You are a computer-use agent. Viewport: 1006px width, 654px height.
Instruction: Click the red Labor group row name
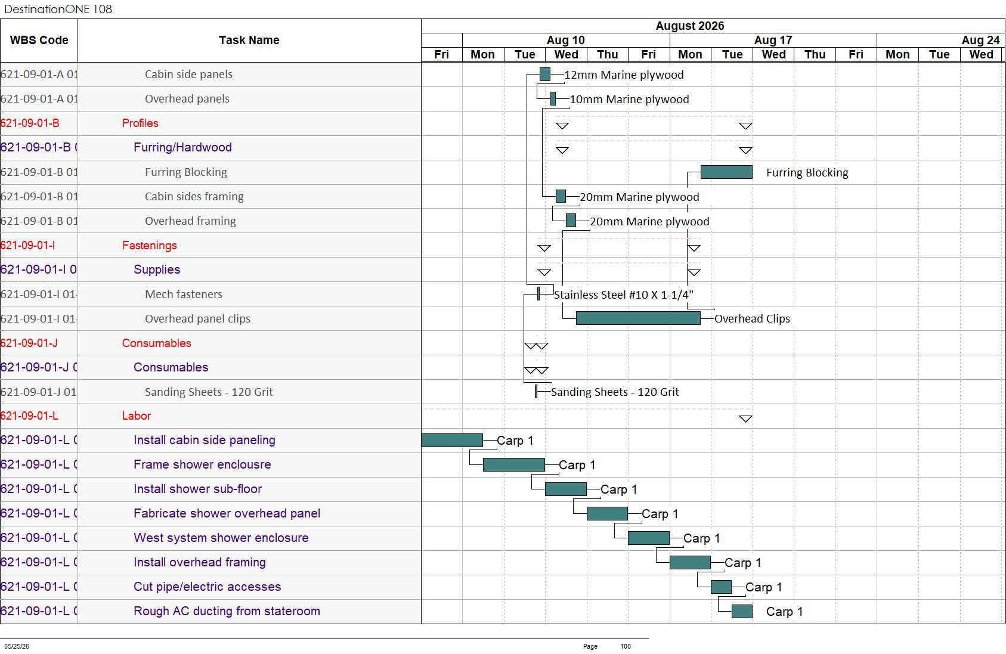point(137,416)
